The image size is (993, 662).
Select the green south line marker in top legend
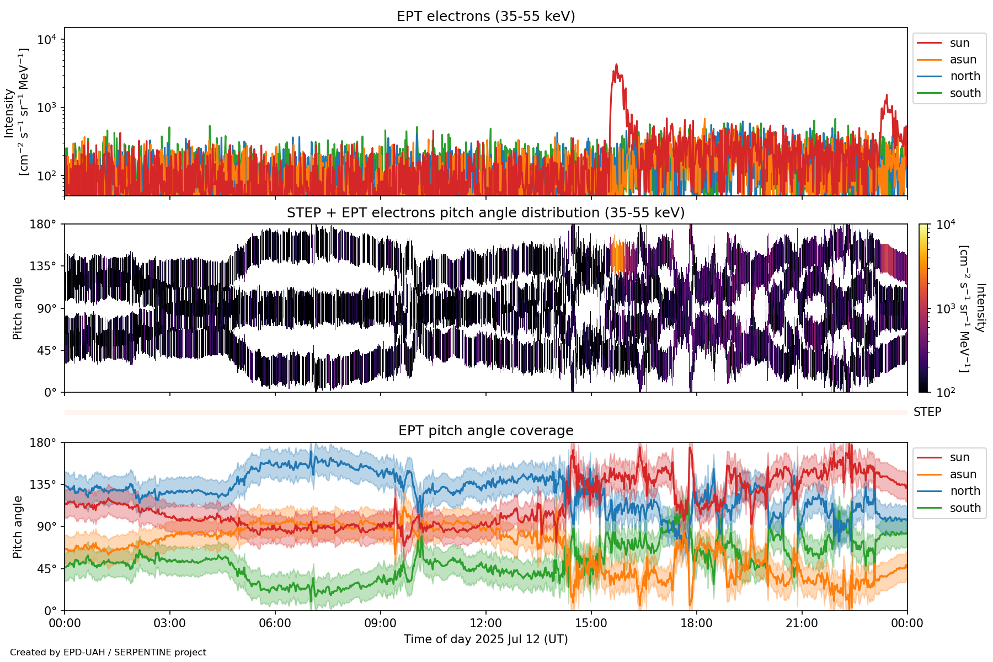tap(929, 93)
